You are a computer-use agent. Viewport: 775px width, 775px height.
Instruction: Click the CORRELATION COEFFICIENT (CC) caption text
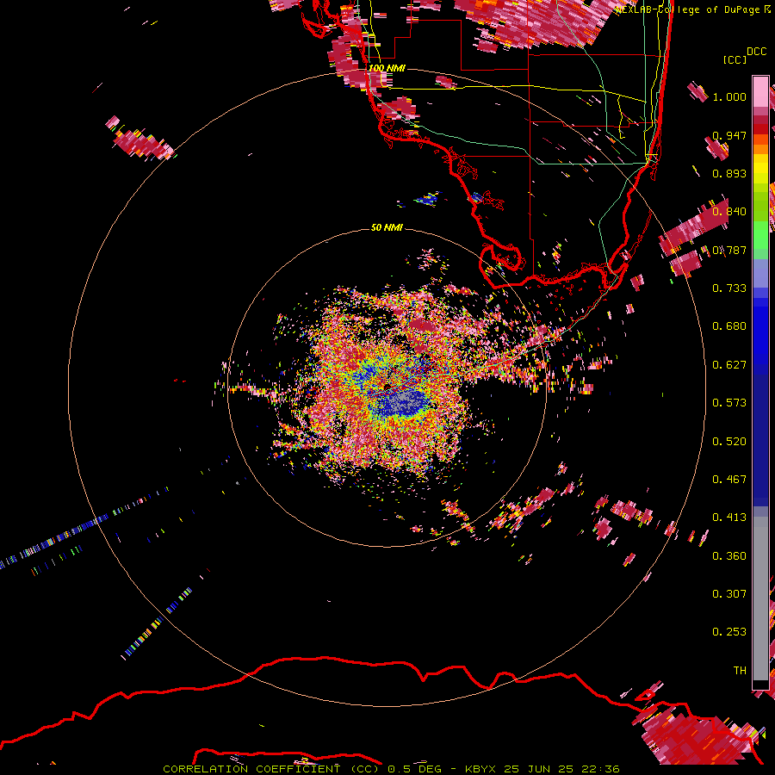(271, 769)
